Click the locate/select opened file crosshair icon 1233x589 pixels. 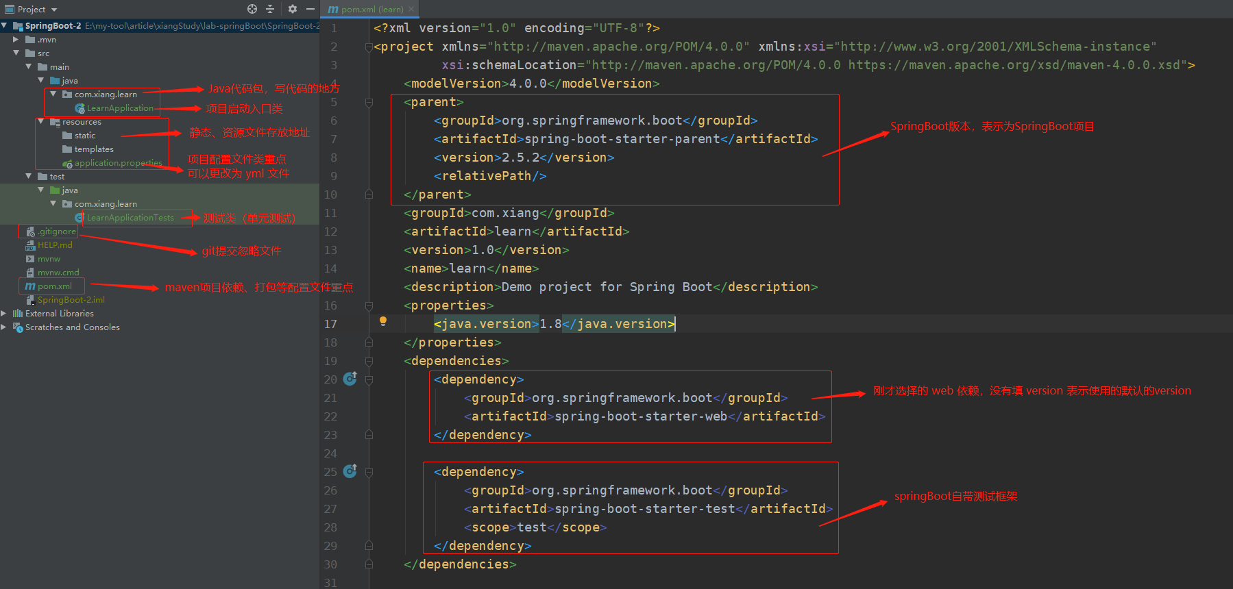[252, 9]
